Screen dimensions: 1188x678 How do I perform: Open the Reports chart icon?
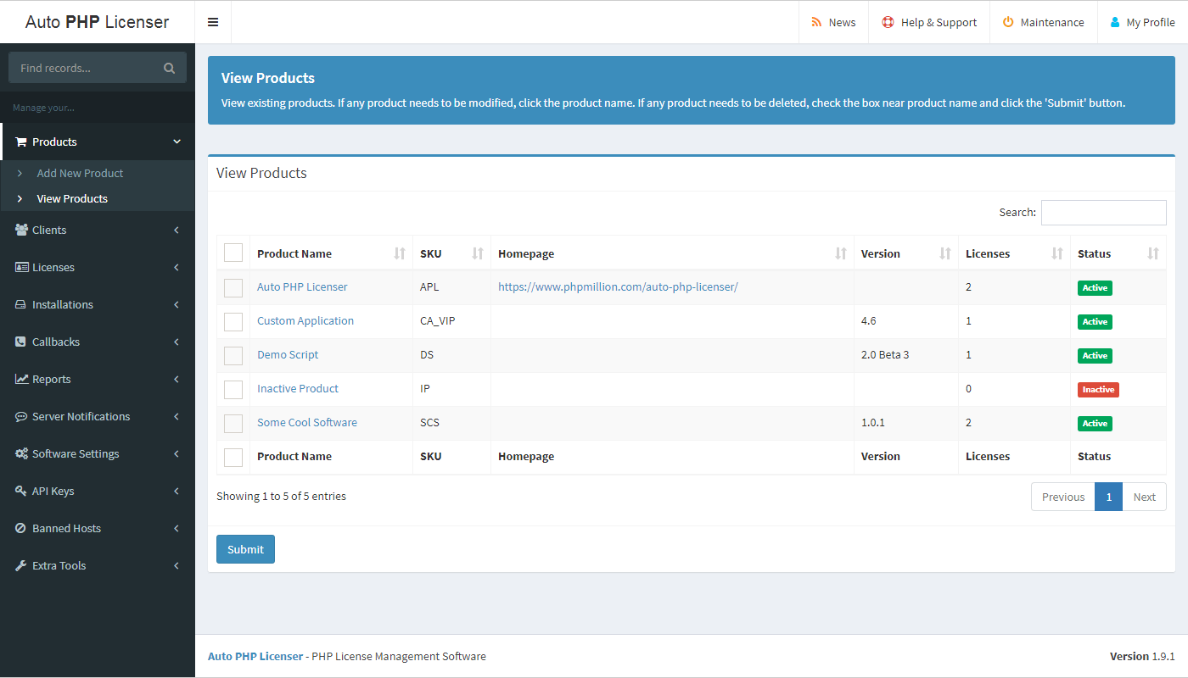pyautogui.click(x=20, y=379)
